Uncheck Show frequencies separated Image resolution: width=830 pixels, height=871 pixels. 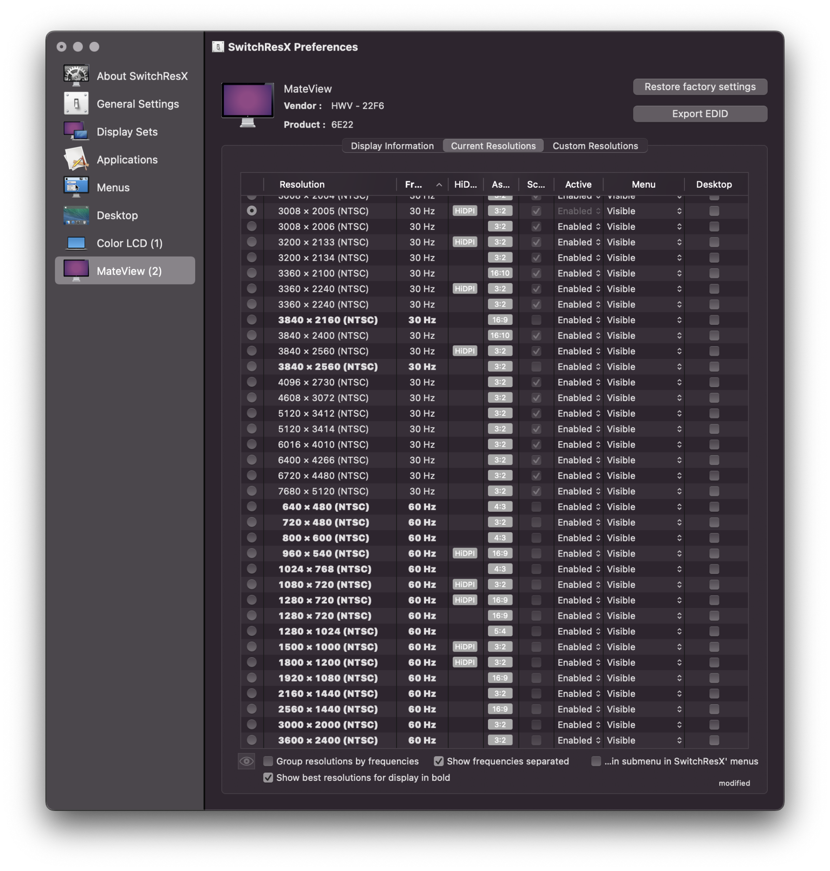click(438, 761)
